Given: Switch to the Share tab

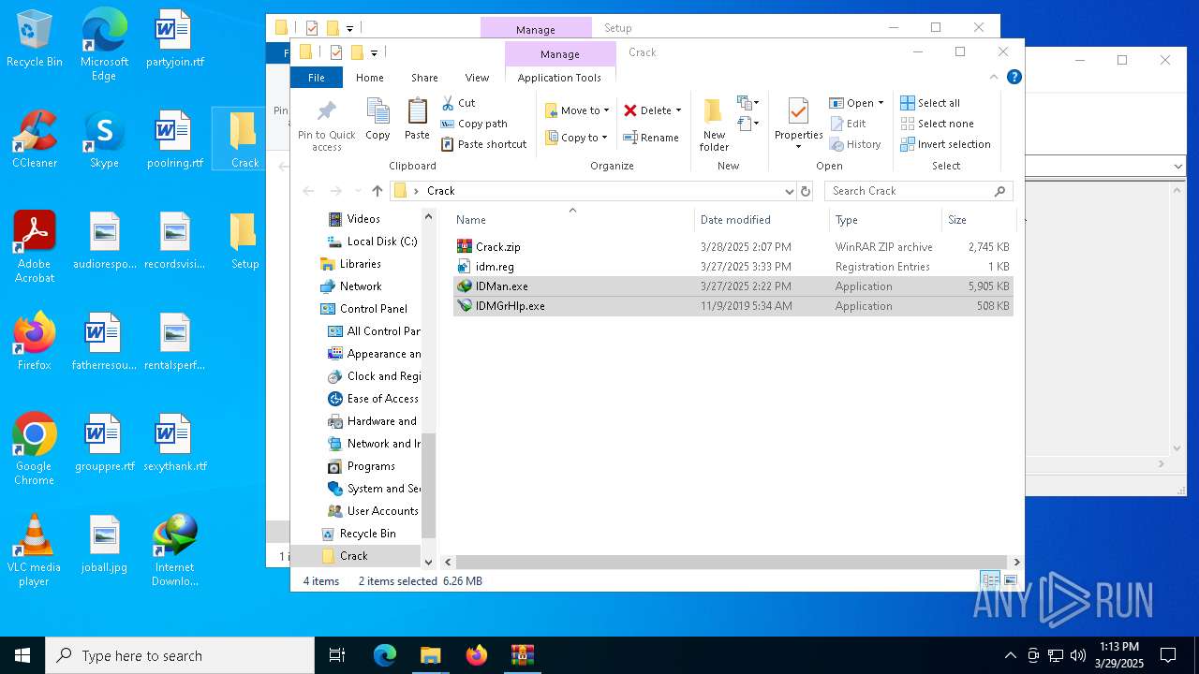Looking at the screenshot, I should pos(424,78).
